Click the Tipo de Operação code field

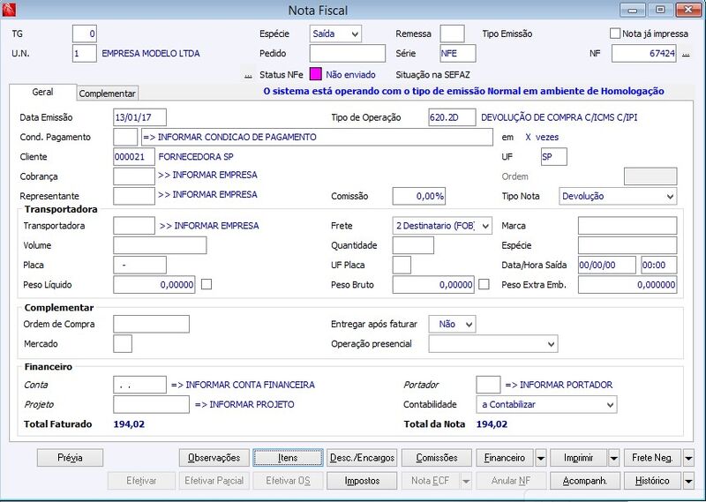pos(452,117)
